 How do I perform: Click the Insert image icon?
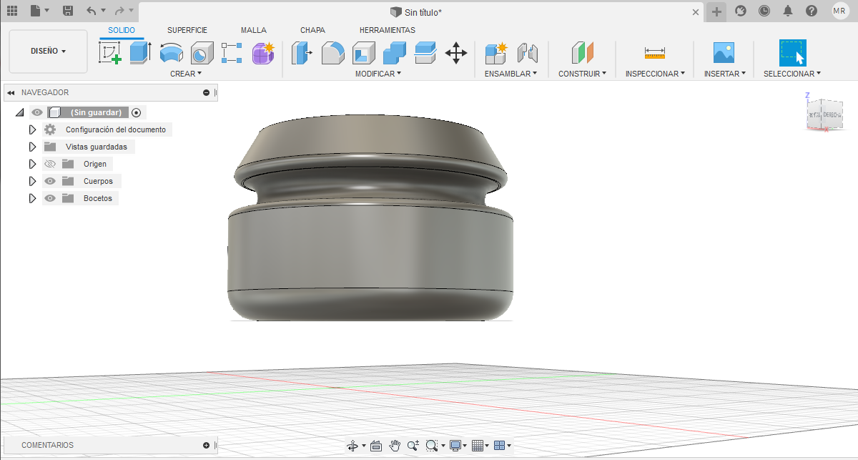724,54
